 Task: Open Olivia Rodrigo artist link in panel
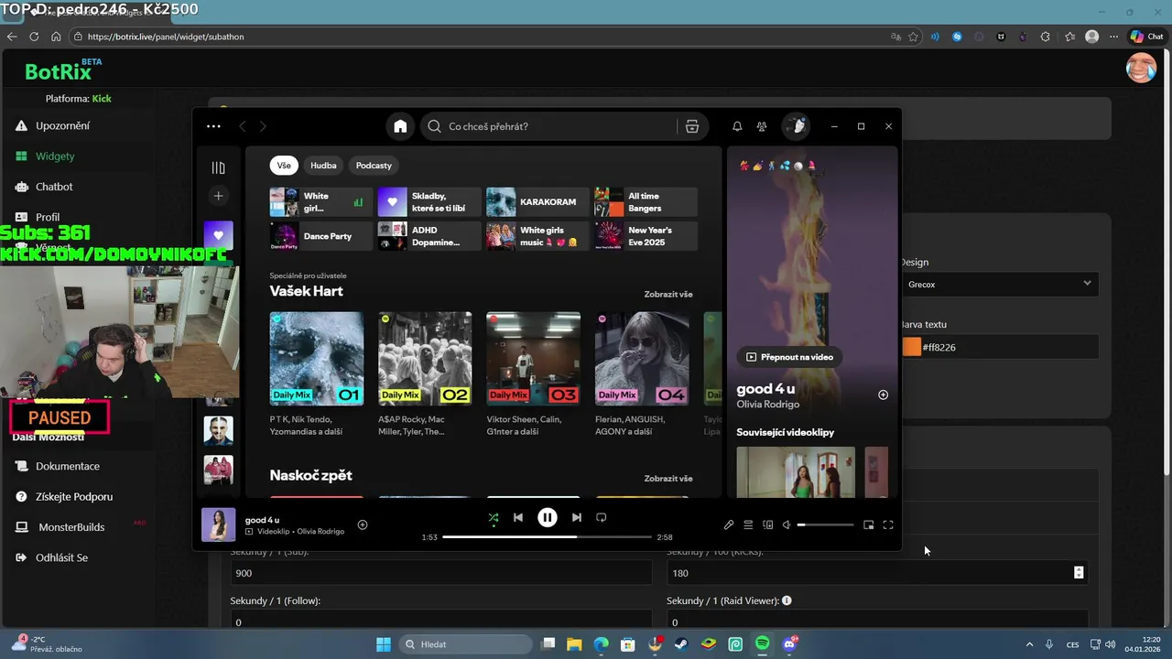(768, 405)
